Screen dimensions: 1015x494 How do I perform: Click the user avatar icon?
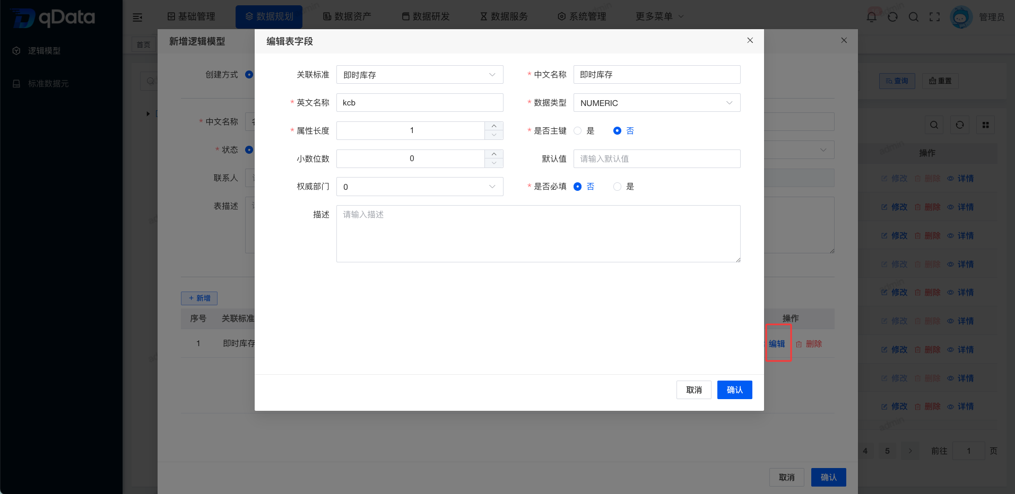[x=961, y=17]
